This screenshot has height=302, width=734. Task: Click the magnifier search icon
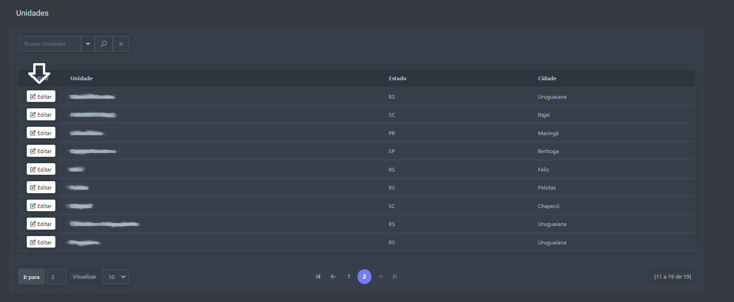pyautogui.click(x=104, y=44)
